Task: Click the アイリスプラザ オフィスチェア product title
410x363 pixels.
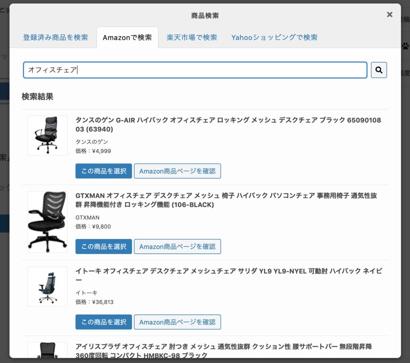Action: (x=223, y=351)
